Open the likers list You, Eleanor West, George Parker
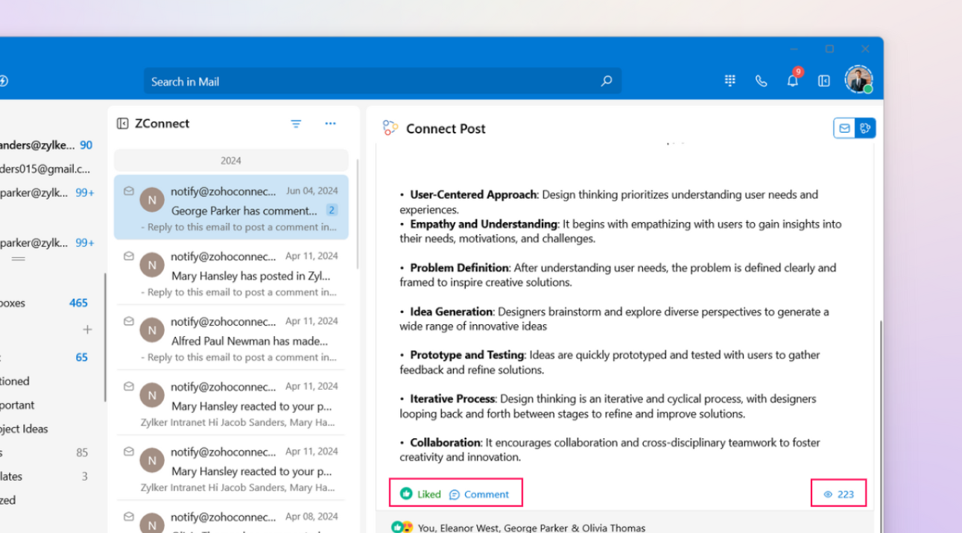Viewport: 962px width, 533px height. tap(532, 528)
